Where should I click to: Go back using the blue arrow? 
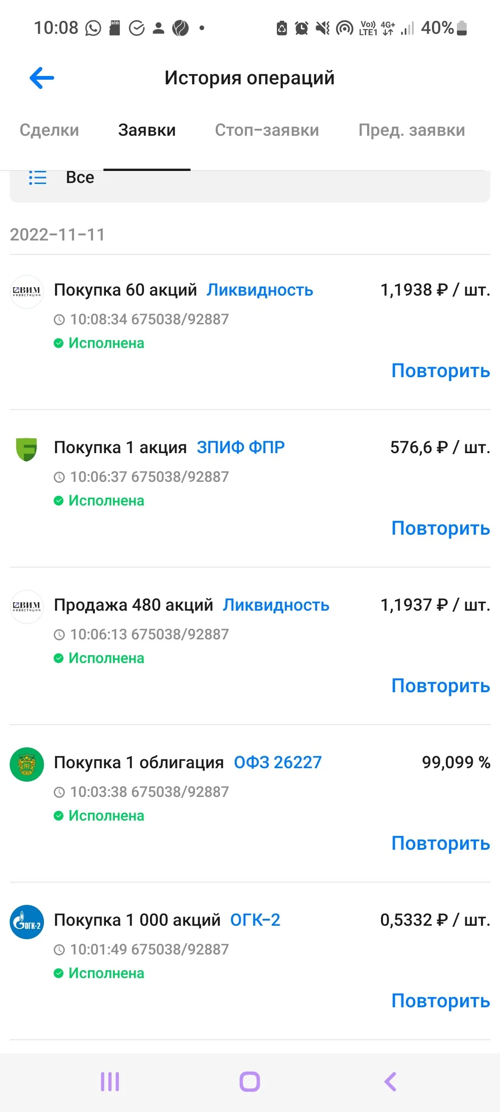point(42,78)
